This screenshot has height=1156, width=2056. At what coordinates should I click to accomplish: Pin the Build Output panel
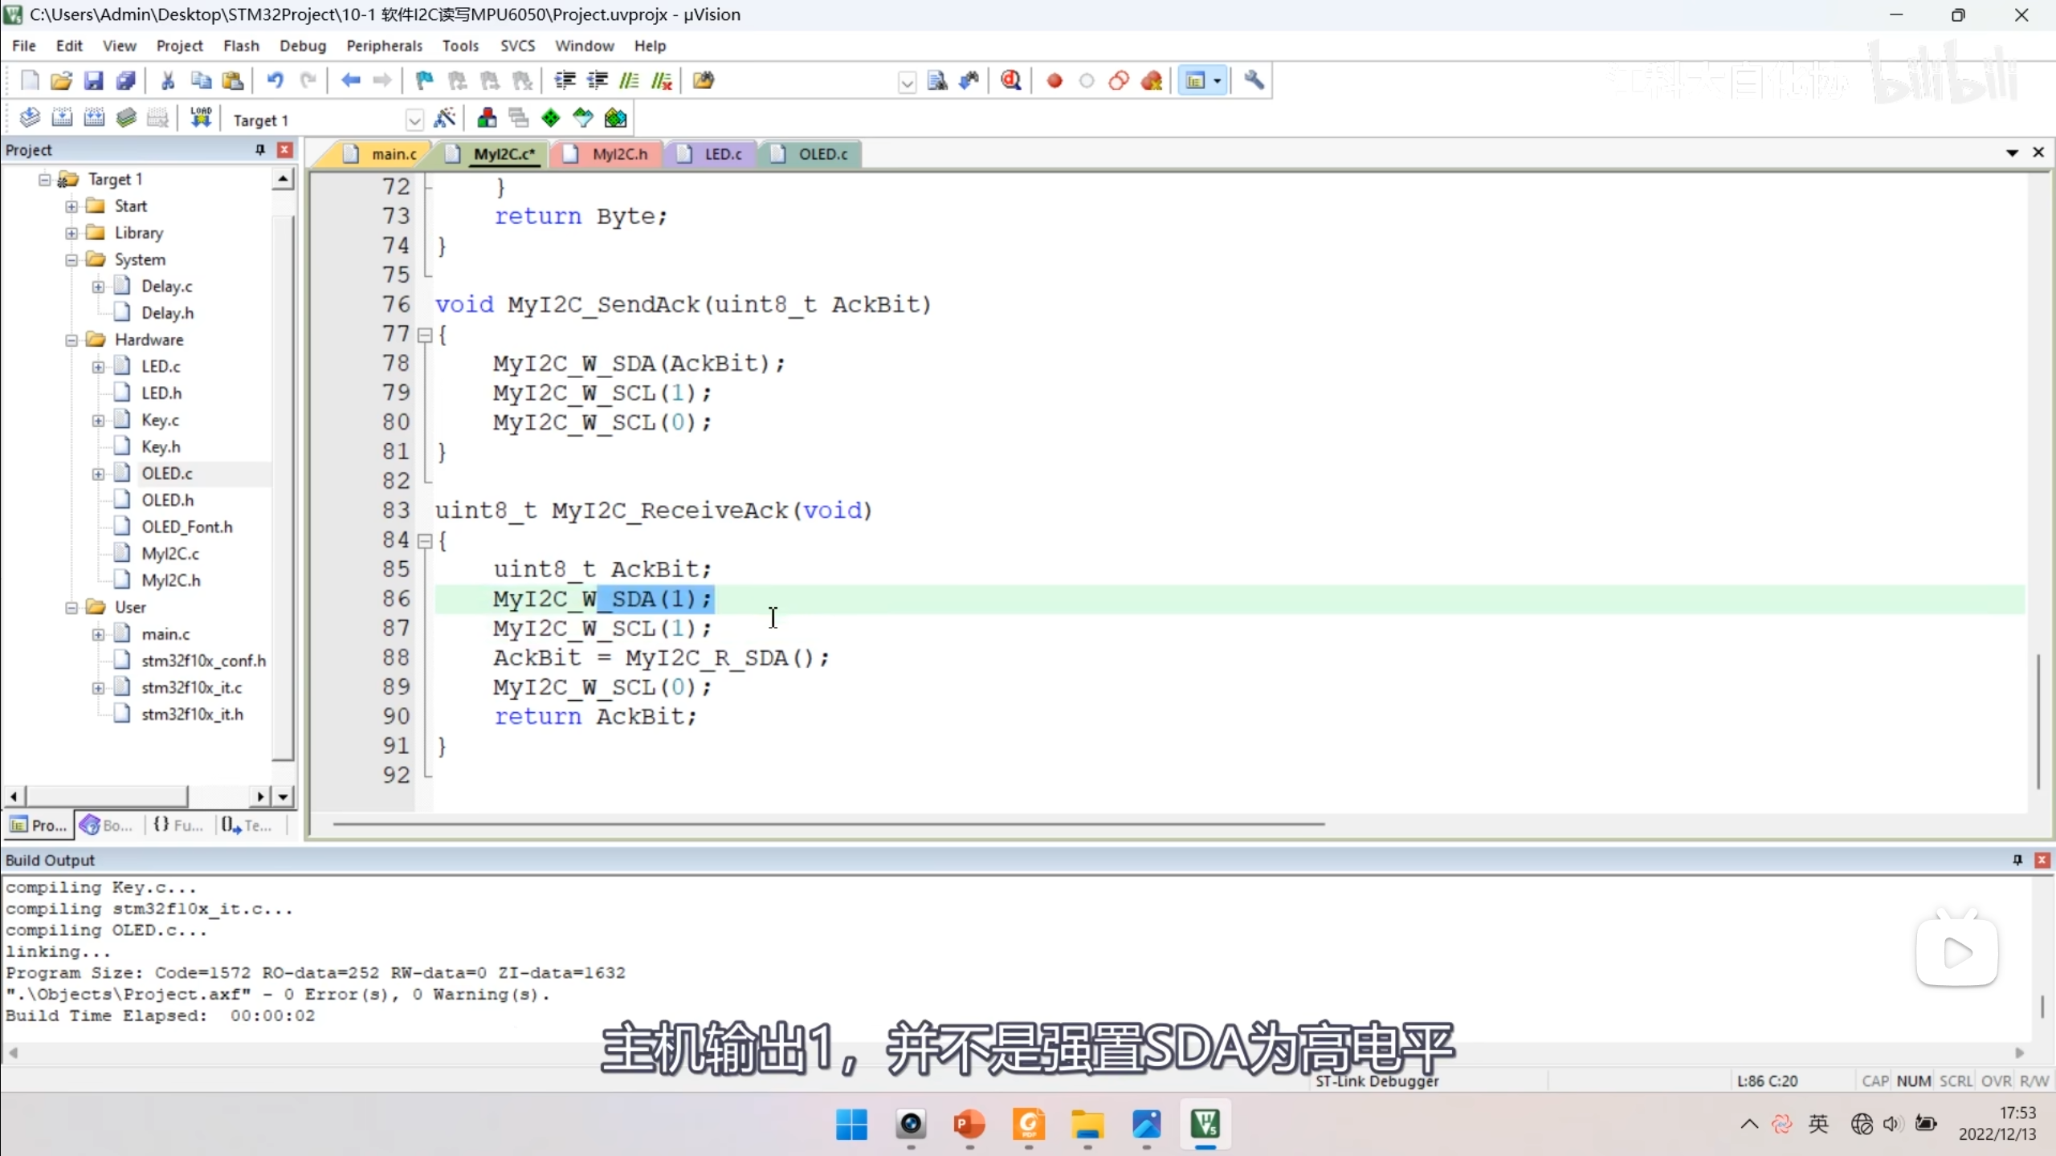(x=2017, y=860)
